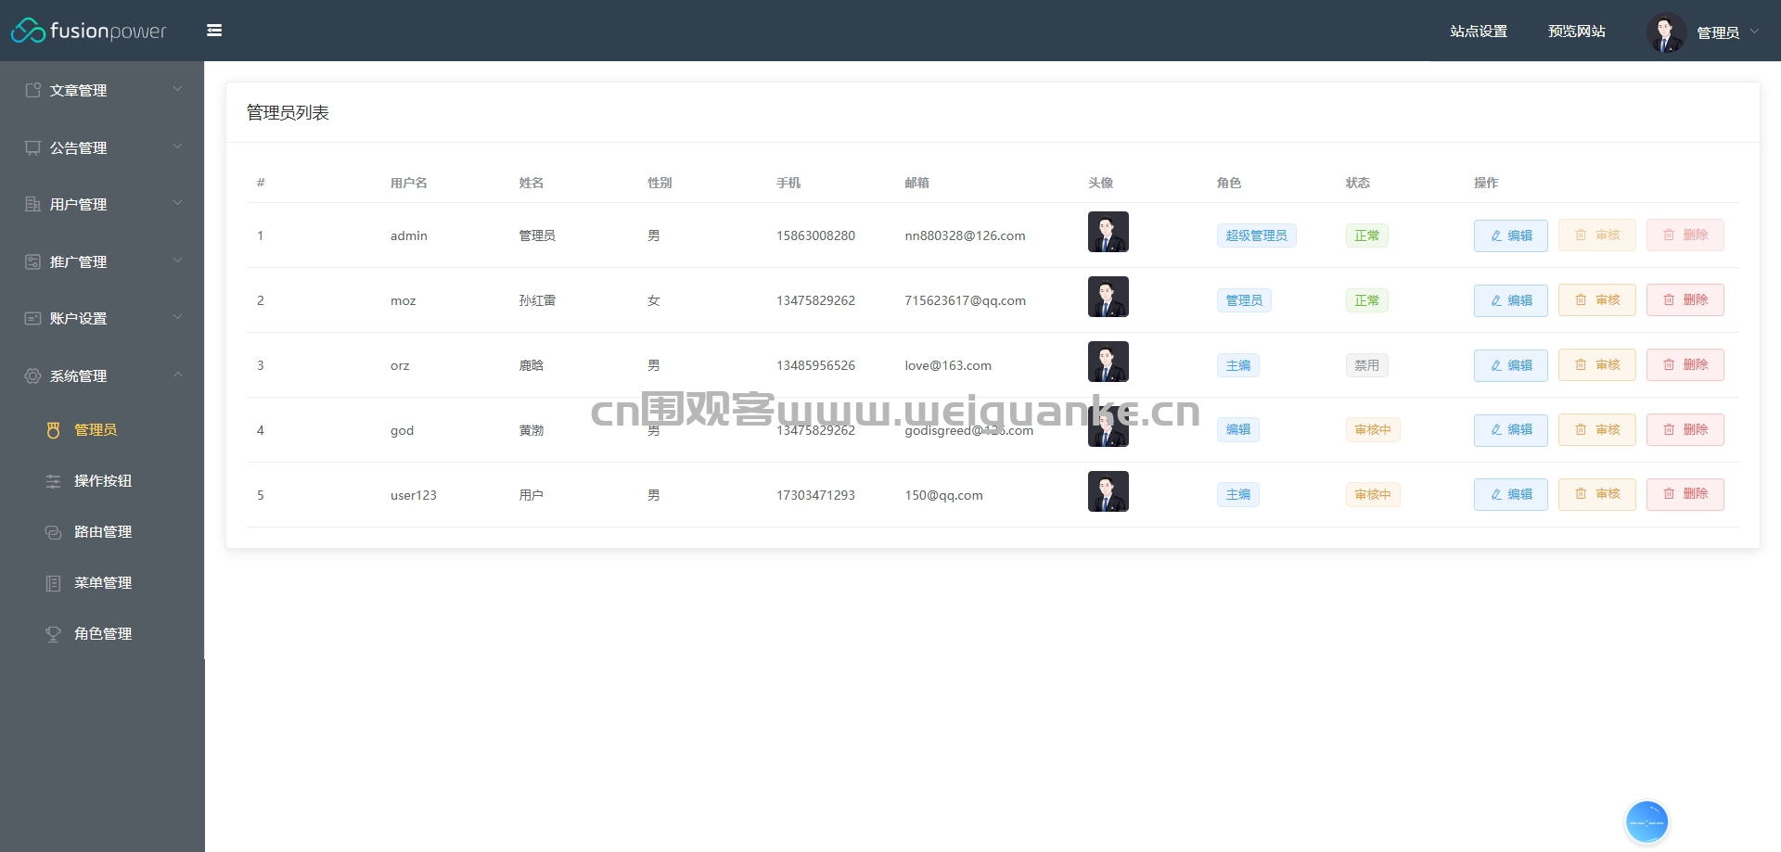The height and width of the screenshot is (852, 1781).
Task: Click 编辑 button for moz row
Action: [1511, 300]
